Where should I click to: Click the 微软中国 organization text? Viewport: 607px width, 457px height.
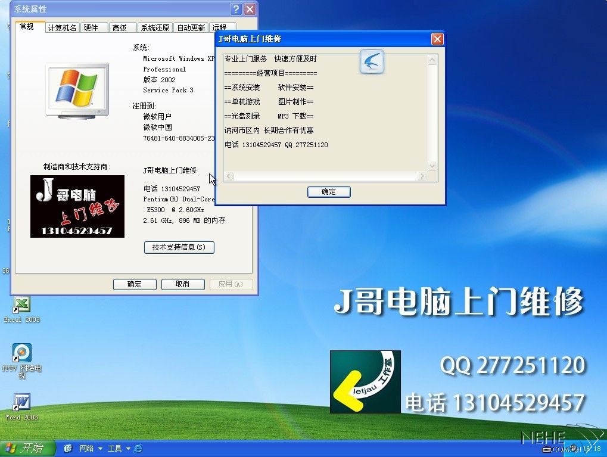[x=157, y=128]
